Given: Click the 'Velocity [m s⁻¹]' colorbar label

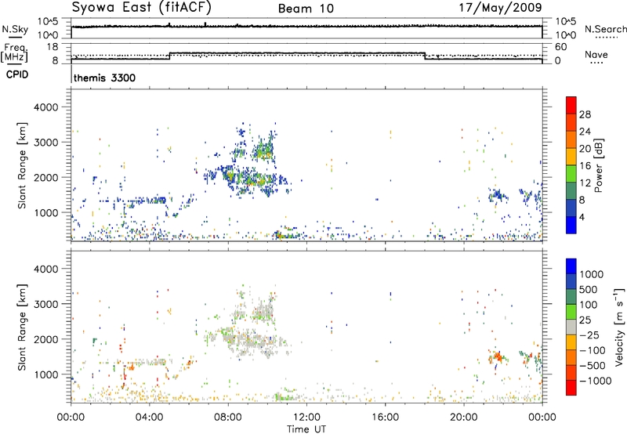Looking at the screenshot, I should pos(619,327).
